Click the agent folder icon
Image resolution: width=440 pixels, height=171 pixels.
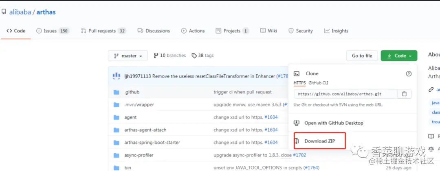click(x=117, y=117)
